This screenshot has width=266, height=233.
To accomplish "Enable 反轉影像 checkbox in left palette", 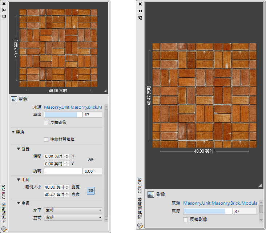I will 46,123.
